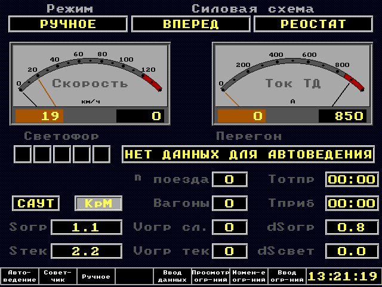Click the Силовая схема heading label

tap(252, 9)
